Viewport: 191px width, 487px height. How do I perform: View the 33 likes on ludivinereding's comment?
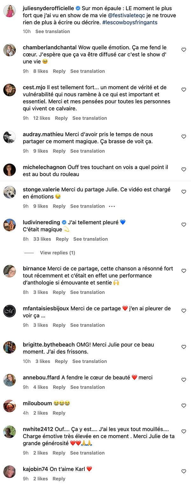click(42, 239)
